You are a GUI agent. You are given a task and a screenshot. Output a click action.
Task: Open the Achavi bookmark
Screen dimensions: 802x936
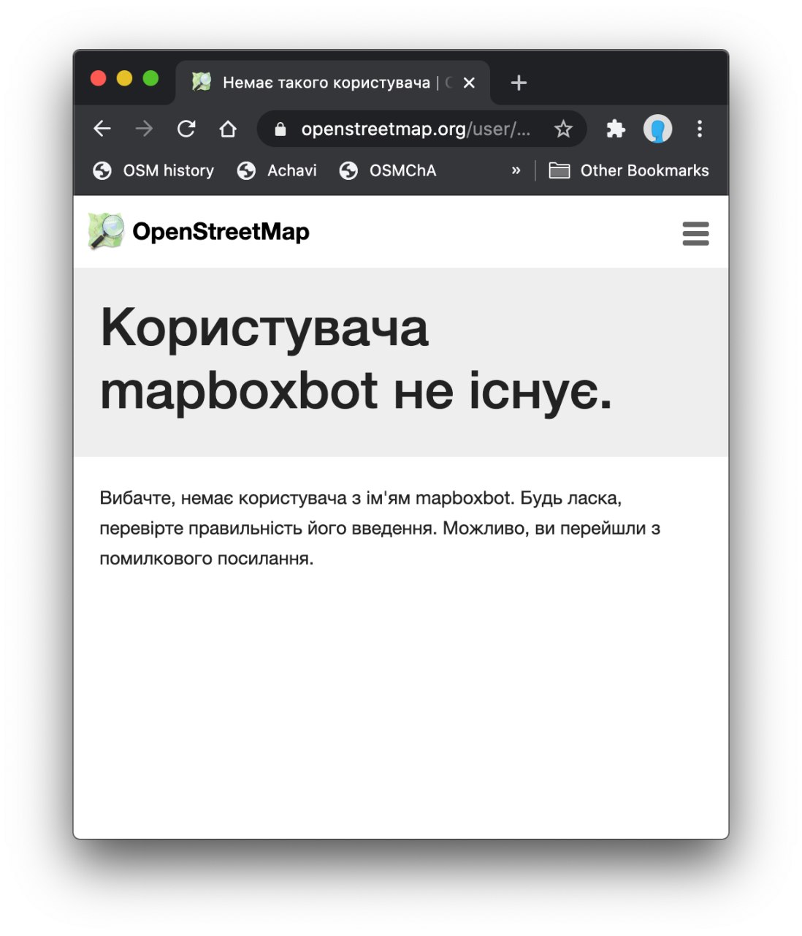[x=277, y=170]
